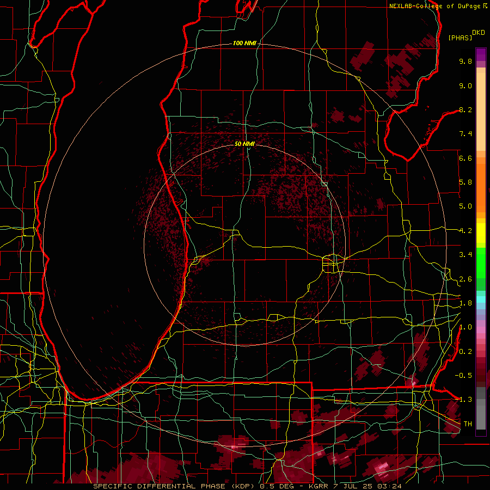The width and height of the screenshot is (490, 490).
Task: Click the "TH" threshold label on the legend
Action: (x=468, y=424)
